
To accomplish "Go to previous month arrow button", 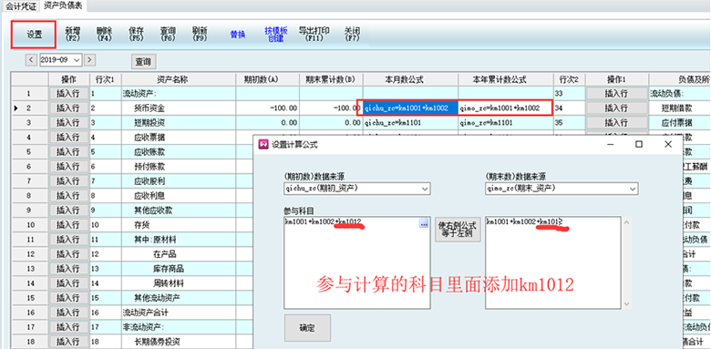I will point(31,59).
